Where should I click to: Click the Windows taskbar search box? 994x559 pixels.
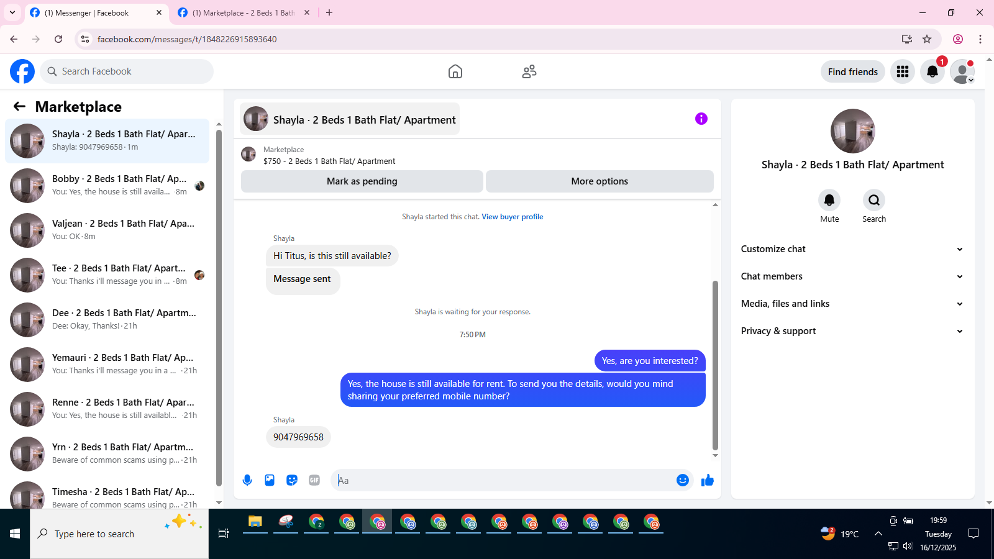coord(119,534)
